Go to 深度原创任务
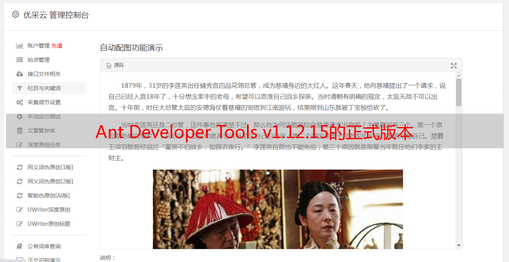The width and height of the screenshot is (509, 262). [x=44, y=145]
